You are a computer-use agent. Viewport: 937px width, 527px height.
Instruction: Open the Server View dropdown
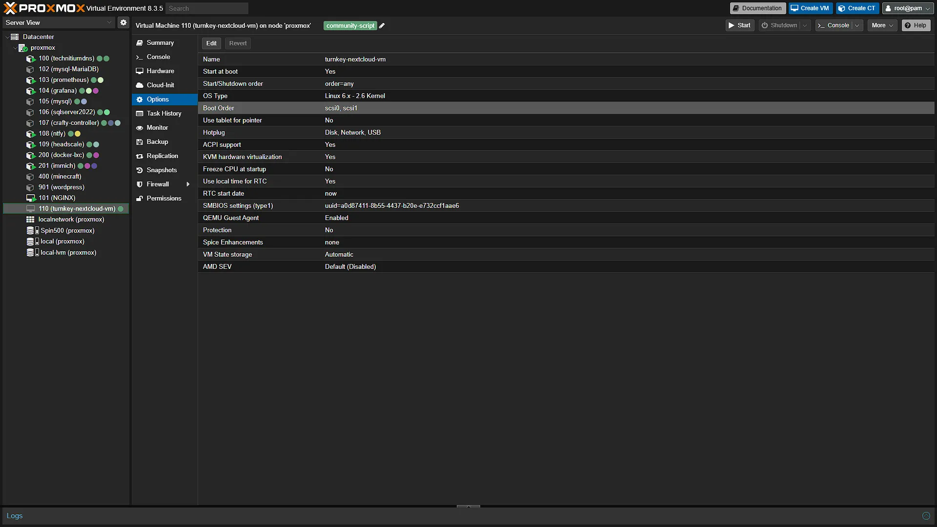click(x=59, y=22)
